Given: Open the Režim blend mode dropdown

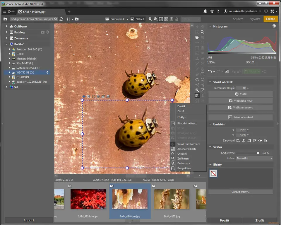Looking at the screenshot, I should tap(254, 158).
